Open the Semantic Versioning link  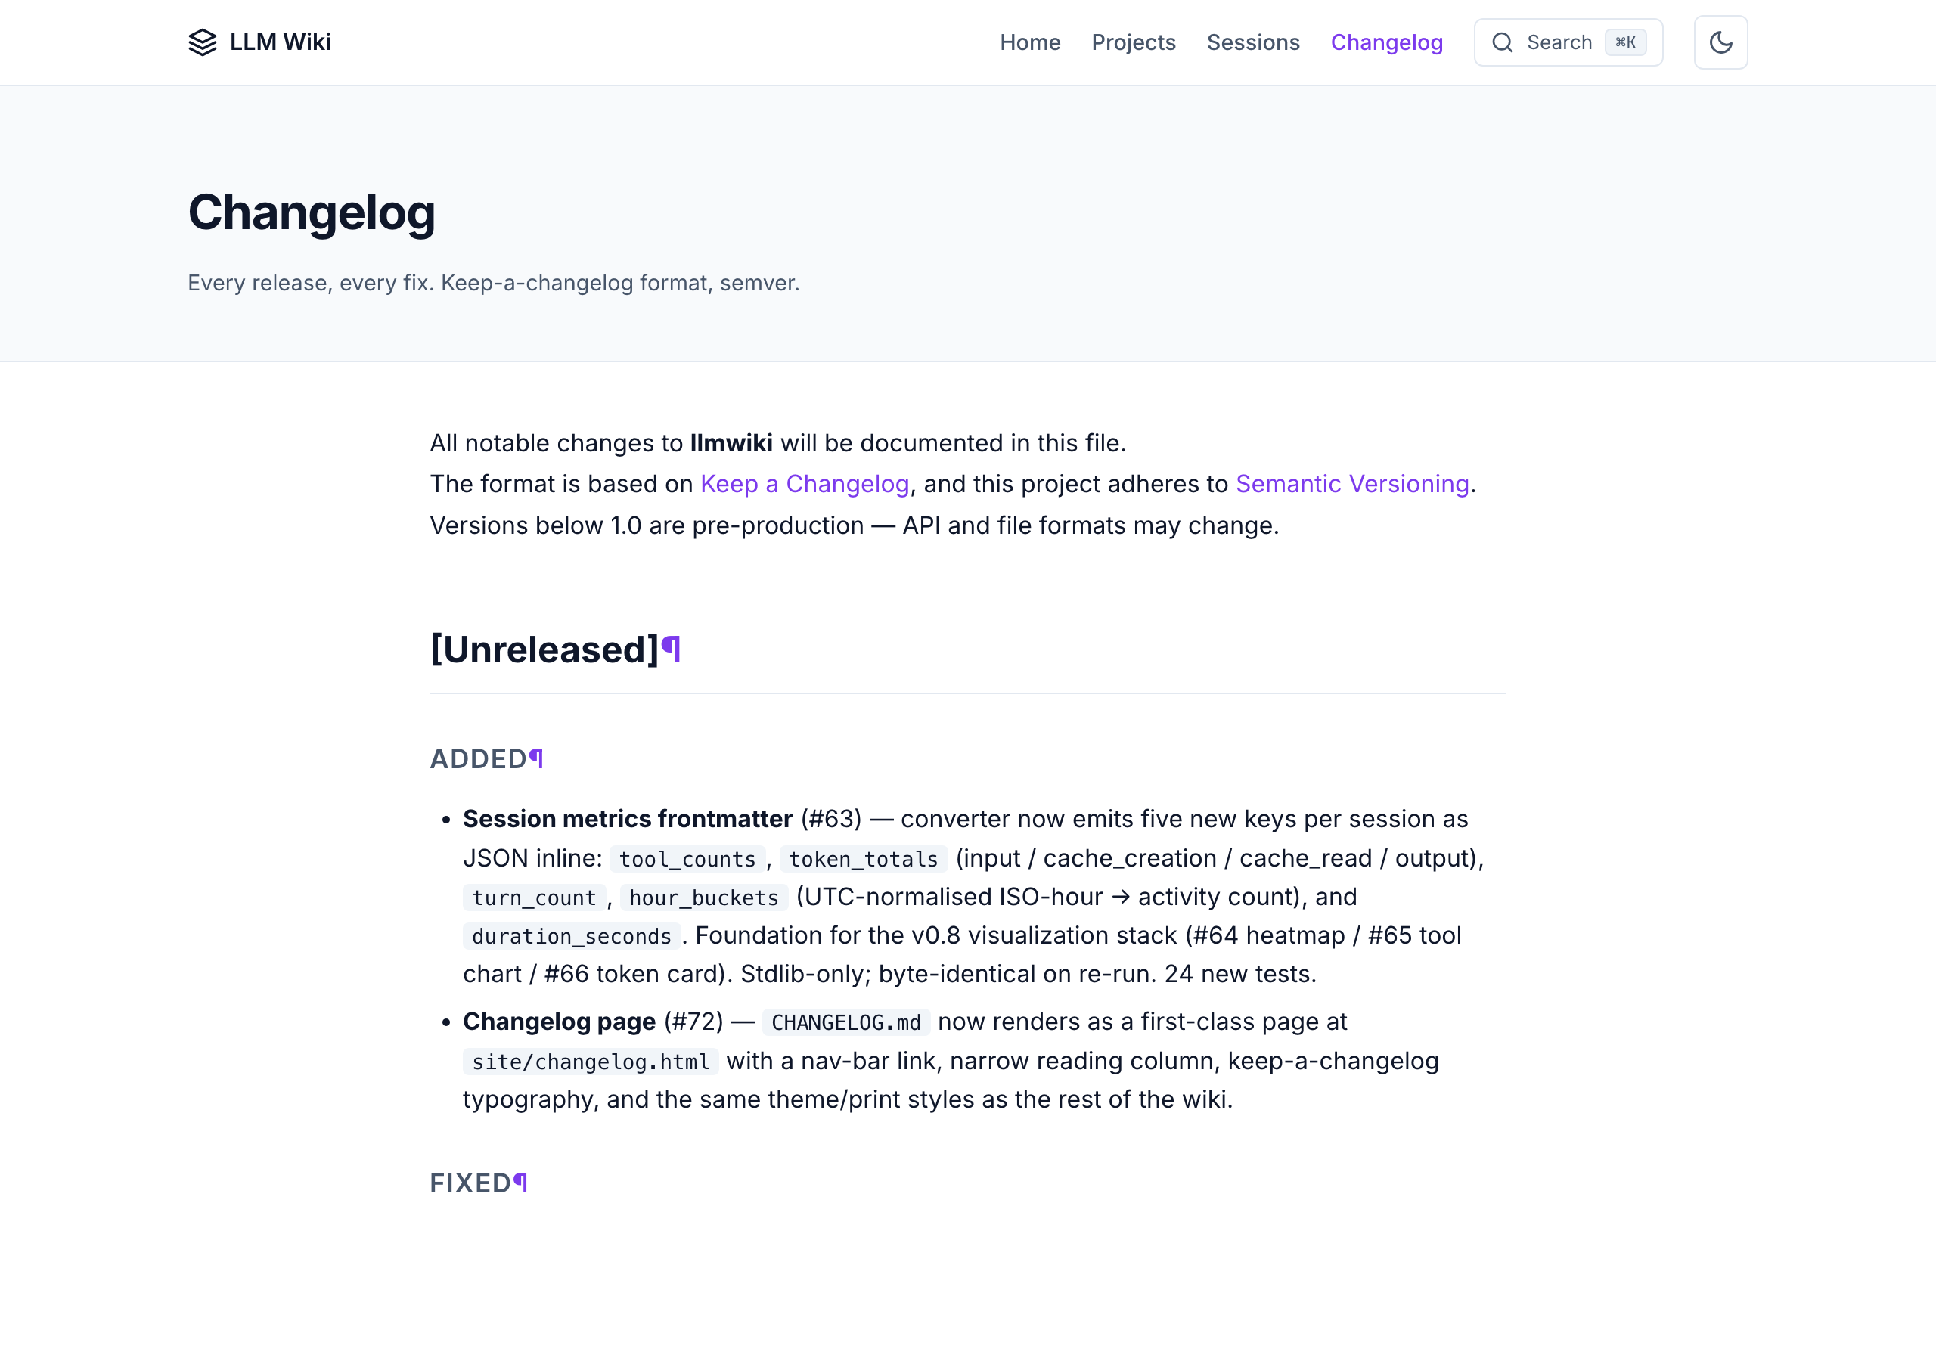(1352, 483)
